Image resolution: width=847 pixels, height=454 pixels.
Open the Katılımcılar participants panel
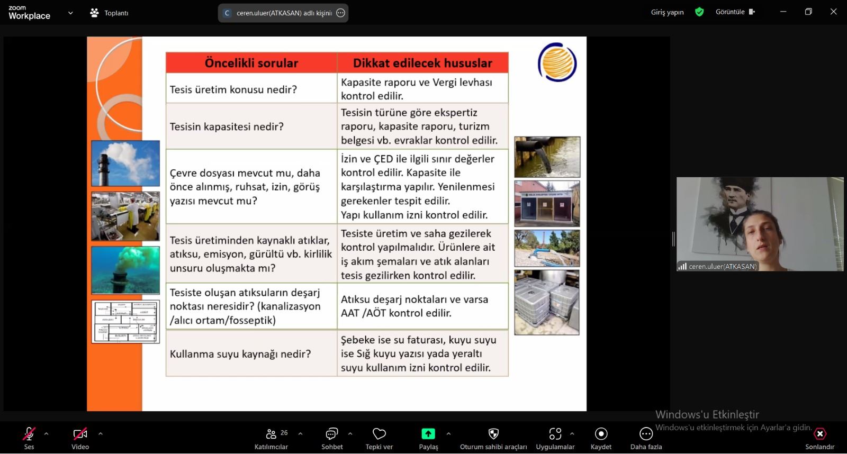point(271,434)
